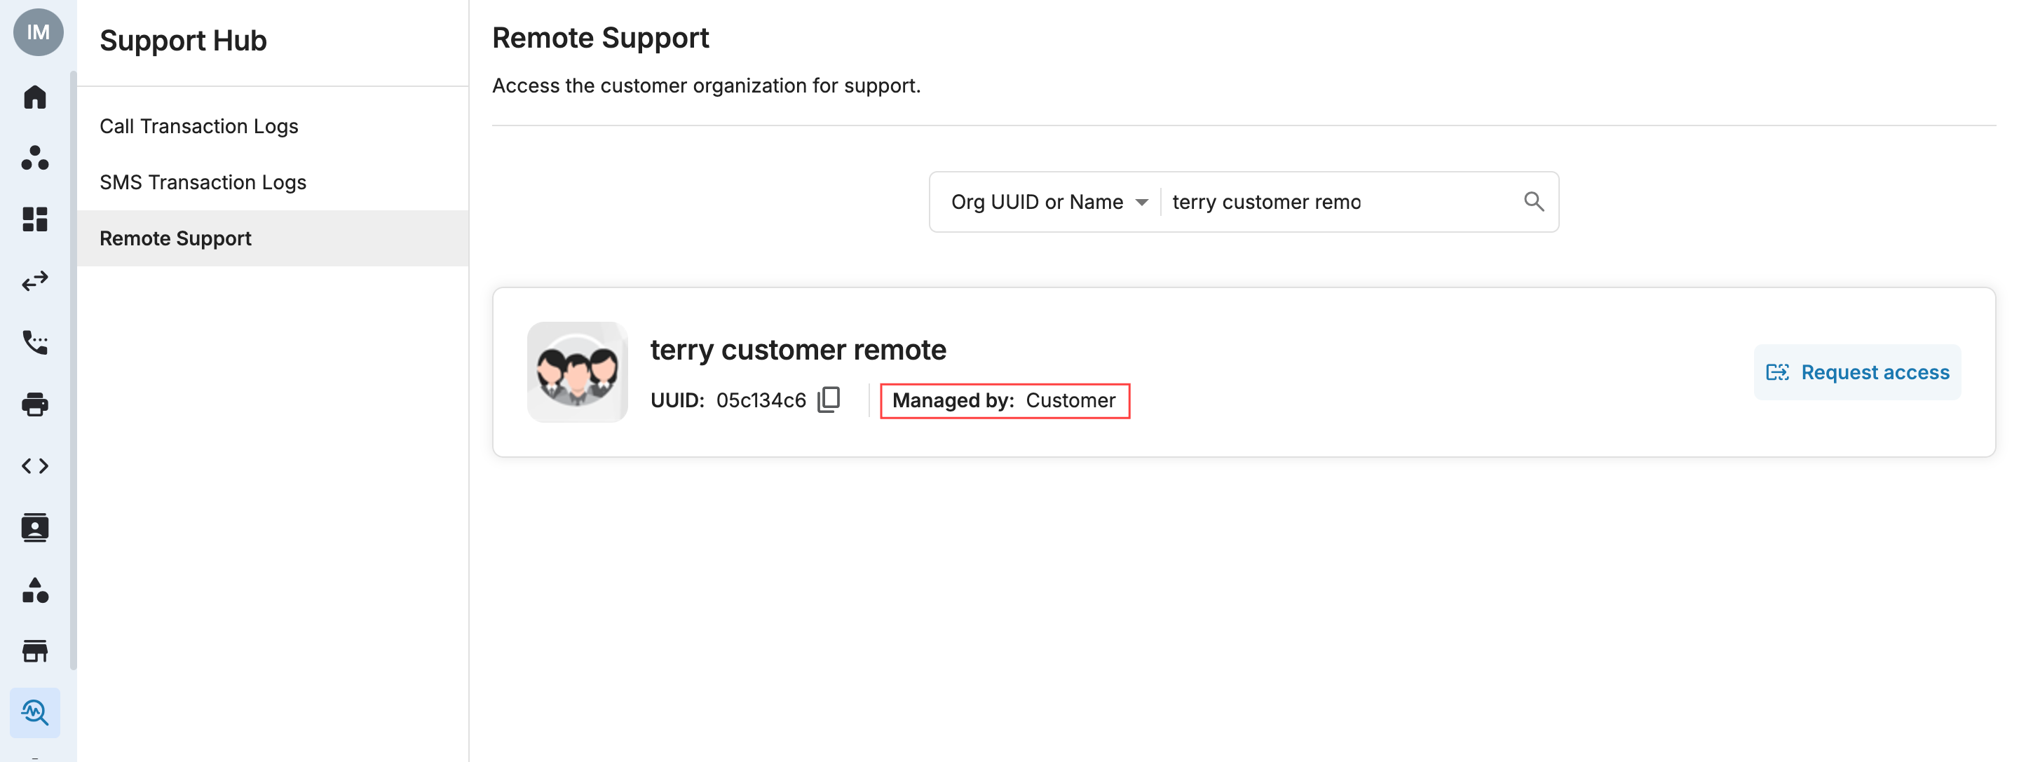Click the Remote Support page title

tap(600, 39)
